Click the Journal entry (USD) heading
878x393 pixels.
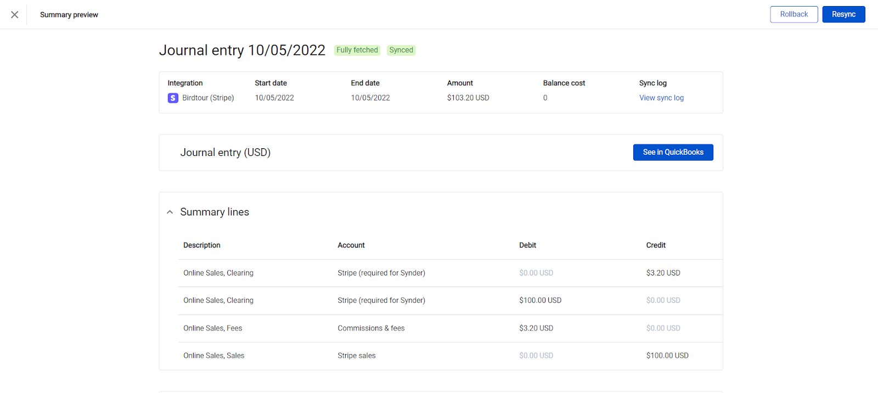226,153
